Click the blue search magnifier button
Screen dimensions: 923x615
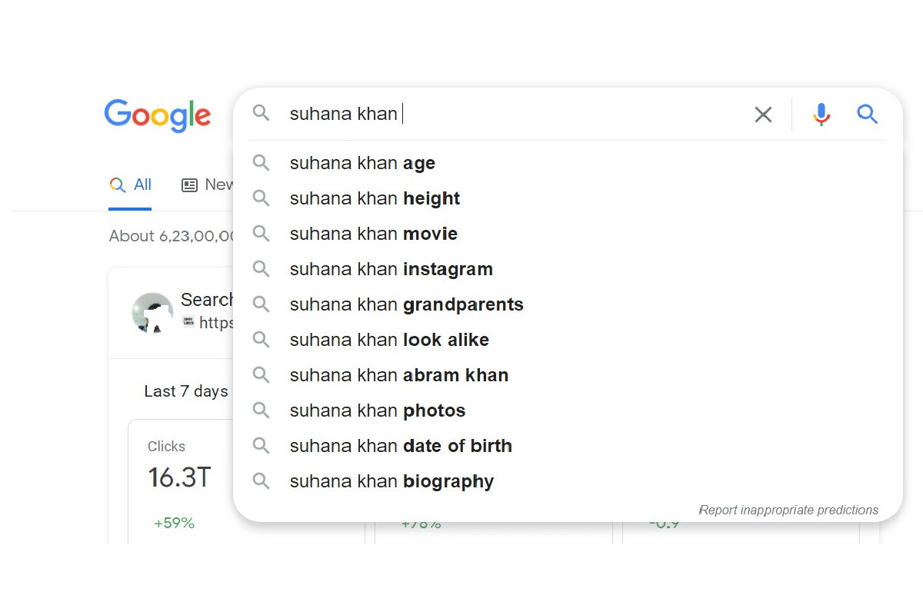(x=868, y=115)
